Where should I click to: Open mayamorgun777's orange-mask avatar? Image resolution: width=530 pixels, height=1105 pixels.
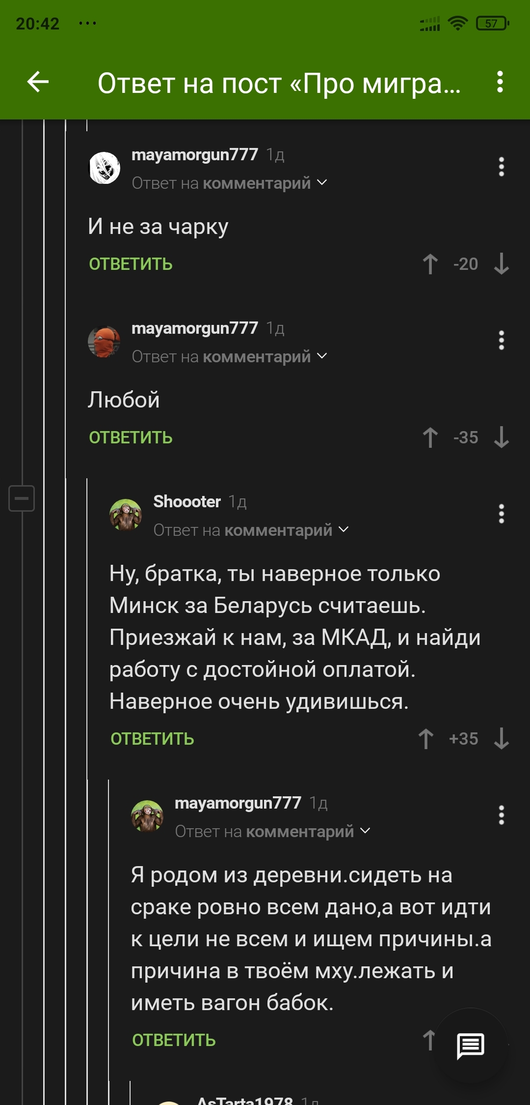click(104, 341)
